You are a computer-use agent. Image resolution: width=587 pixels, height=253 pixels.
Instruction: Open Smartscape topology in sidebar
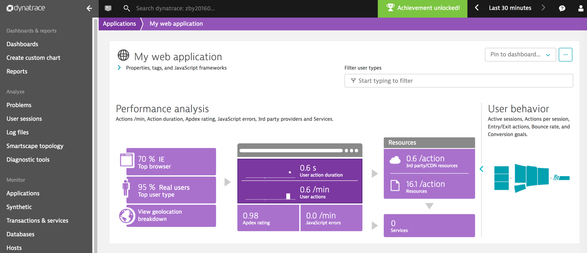tap(35, 146)
